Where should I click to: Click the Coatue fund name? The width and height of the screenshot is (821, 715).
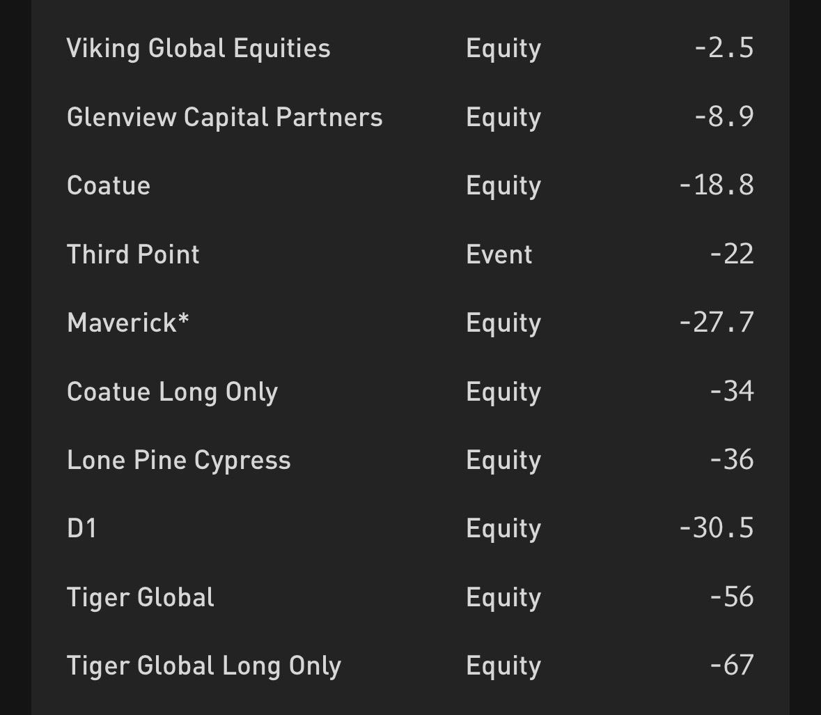click(x=109, y=185)
